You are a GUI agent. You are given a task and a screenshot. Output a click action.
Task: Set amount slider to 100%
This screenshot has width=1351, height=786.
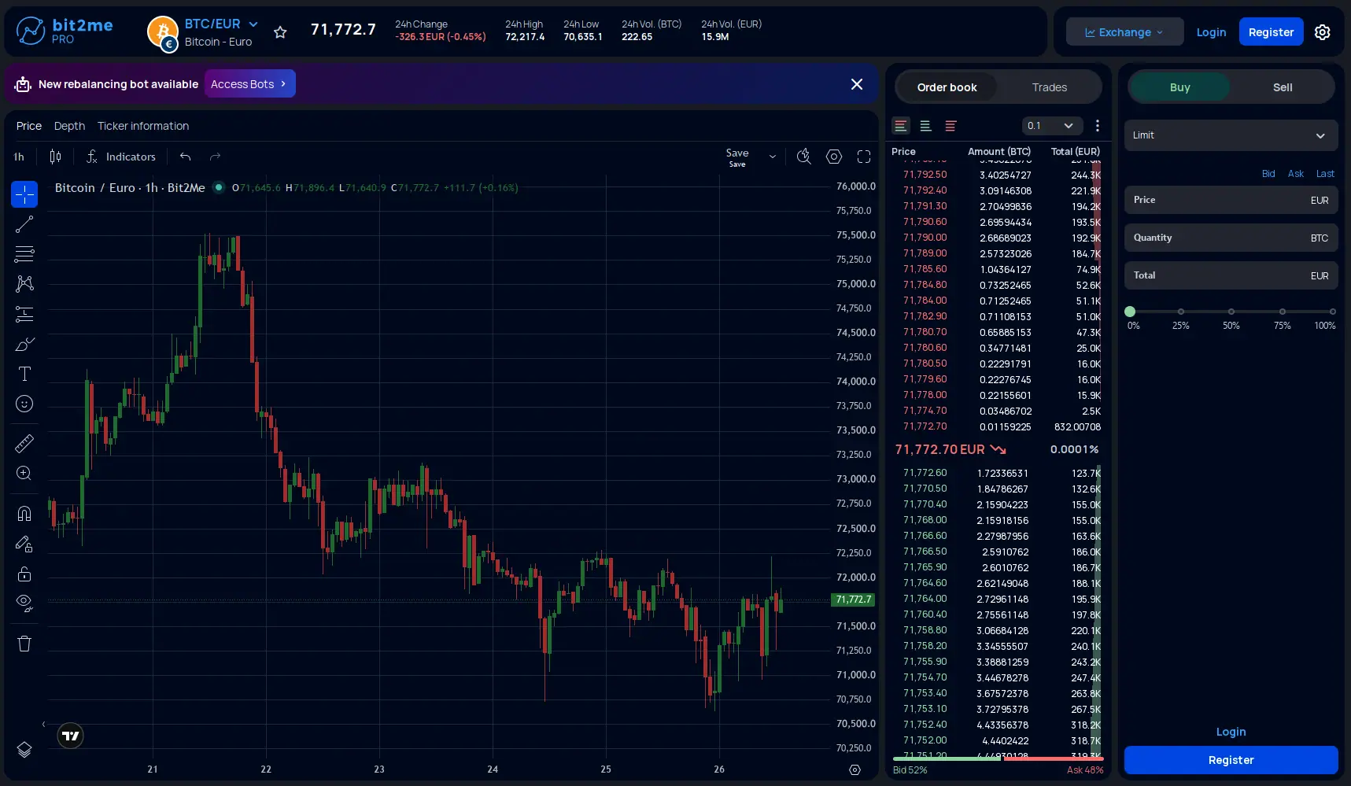pyautogui.click(x=1332, y=312)
